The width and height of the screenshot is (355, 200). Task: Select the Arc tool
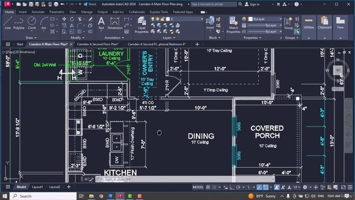tap(44, 23)
